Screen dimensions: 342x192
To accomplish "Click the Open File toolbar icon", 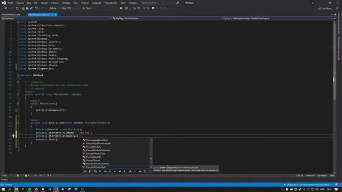I will click(x=23, y=8).
